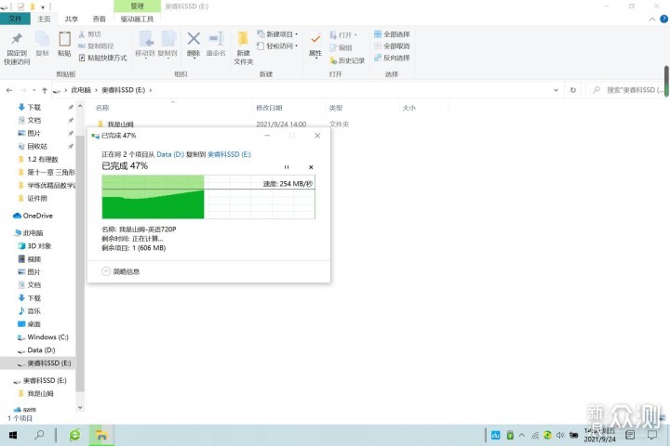The width and height of the screenshot is (670, 446).
Task: Select 3D Objects in navigation pane
Action: tap(35, 246)
